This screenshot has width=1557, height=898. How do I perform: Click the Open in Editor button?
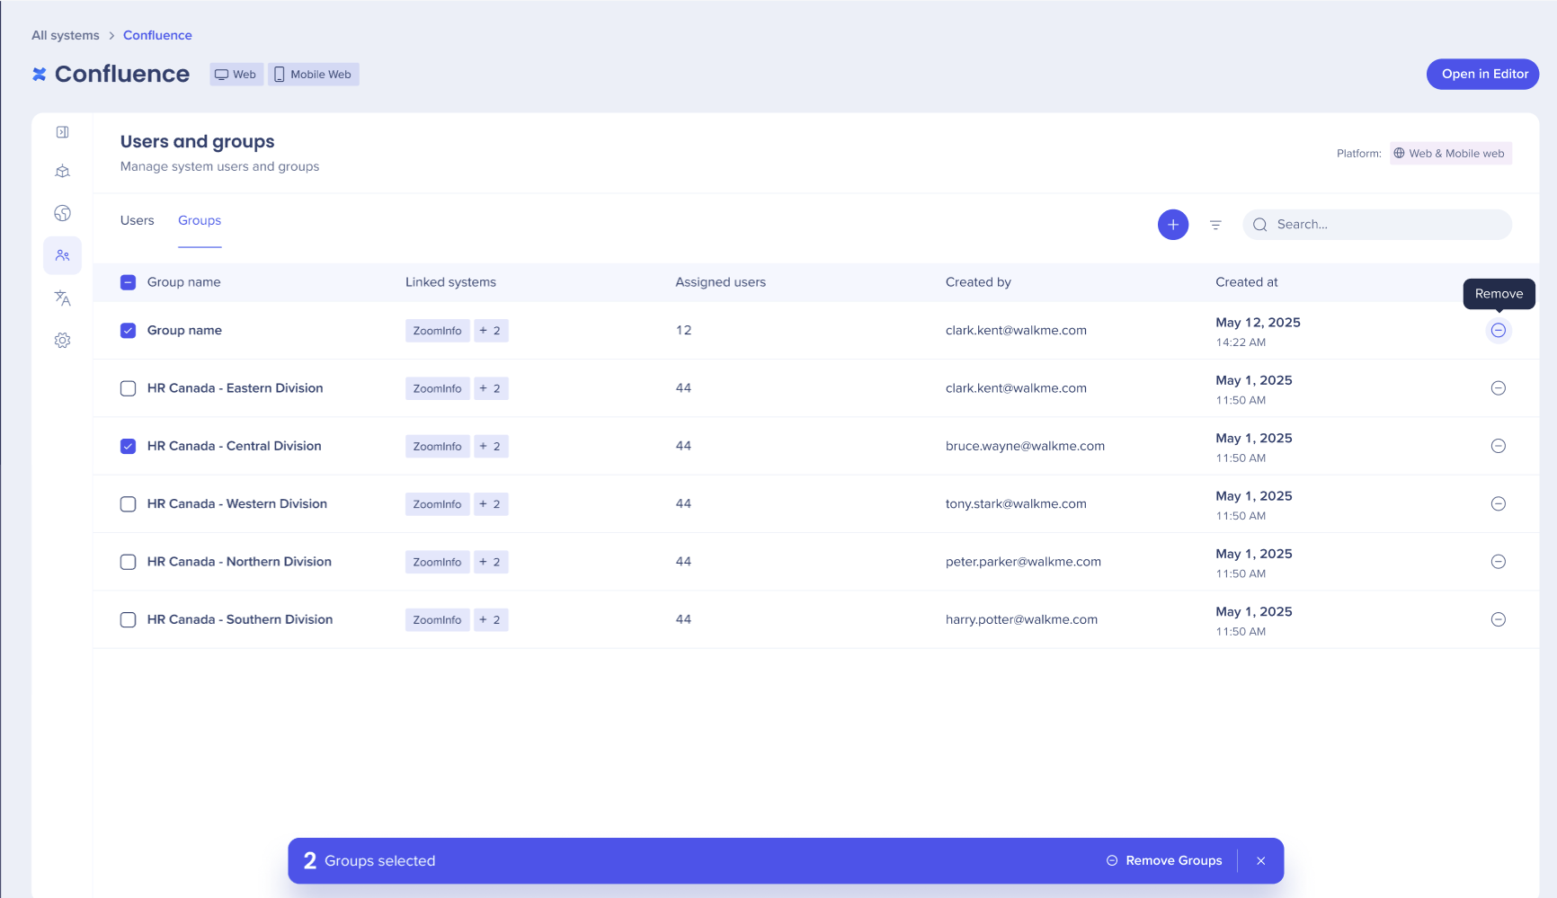1482,75
